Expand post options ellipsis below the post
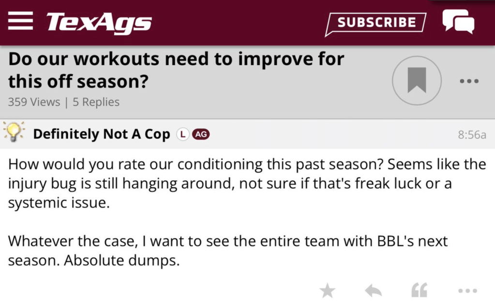This screenshot has height=307, width=495. tap(467, 290)
